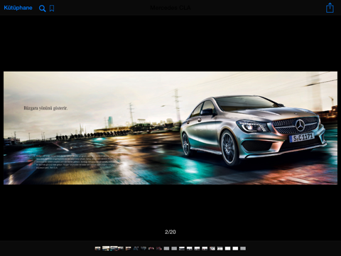Tap the car brochure page image

point(170,128)
